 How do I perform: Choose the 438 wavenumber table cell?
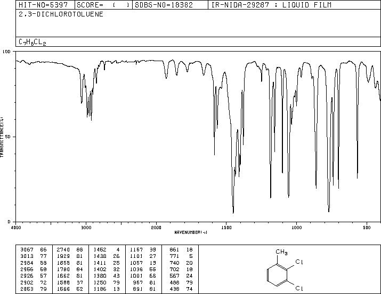click(174, 289)
